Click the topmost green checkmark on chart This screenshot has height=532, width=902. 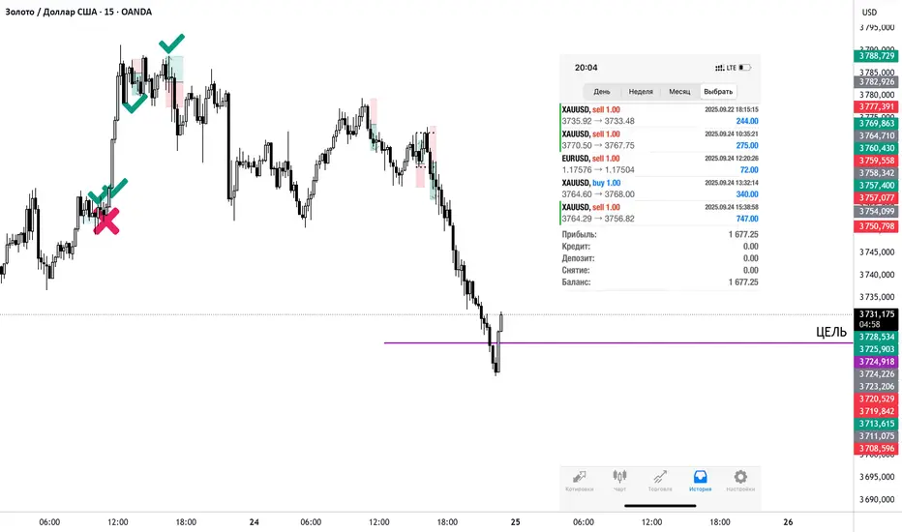click(172, 43)
